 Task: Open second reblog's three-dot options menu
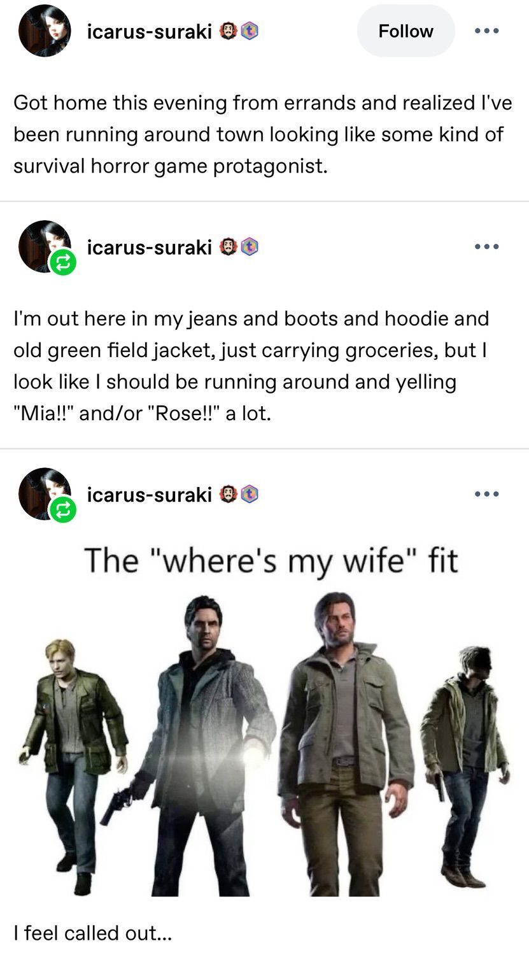[487, 246]
